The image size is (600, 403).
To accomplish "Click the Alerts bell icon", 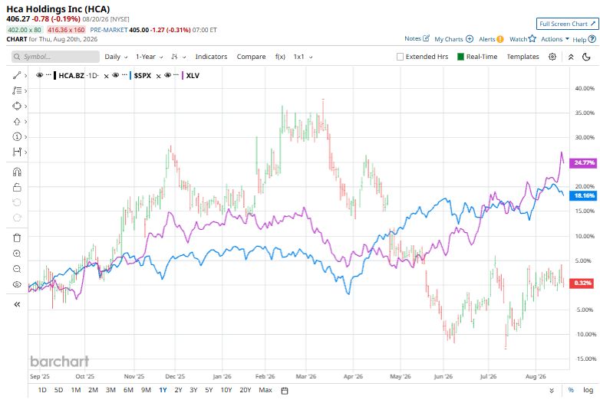I will (499, 39).
